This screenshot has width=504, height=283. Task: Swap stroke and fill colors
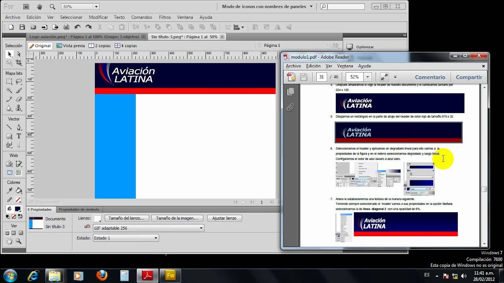click(20, 217)
